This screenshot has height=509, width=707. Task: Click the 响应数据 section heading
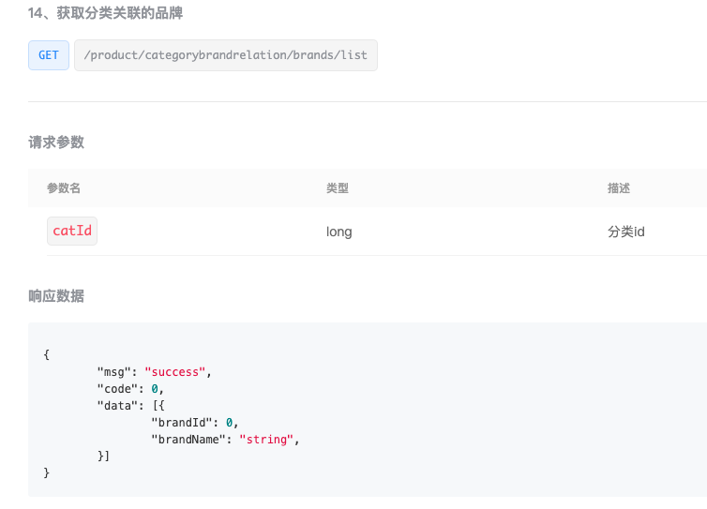(56, 296)
